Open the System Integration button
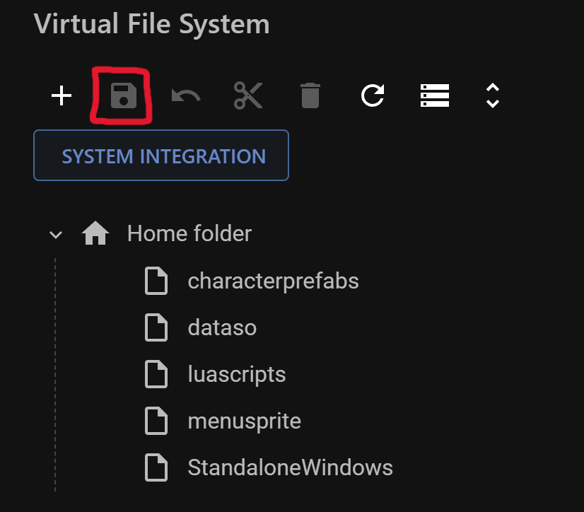This screenshot has width=584, height=512. pos(161,156)
